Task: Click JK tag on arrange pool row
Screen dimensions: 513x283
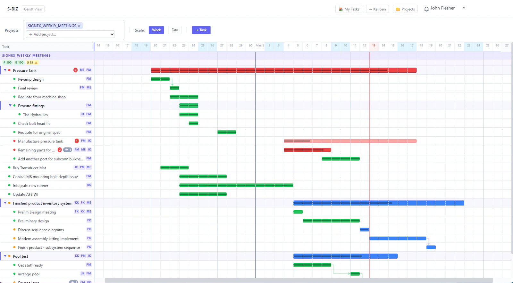Action: tap(83, 274)
